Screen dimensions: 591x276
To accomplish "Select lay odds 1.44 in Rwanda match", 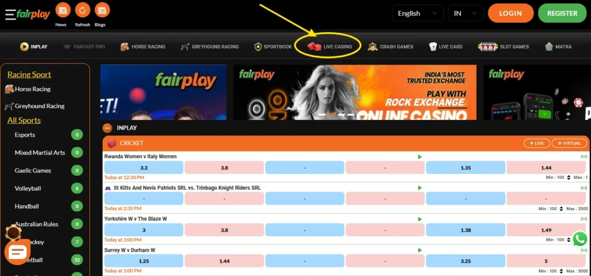I will click(x=546, y=168).
